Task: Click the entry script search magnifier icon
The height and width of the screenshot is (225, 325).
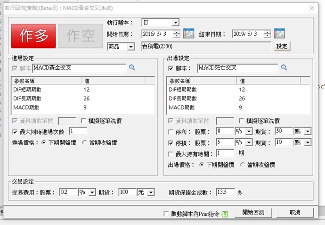Action: (132, 68)
